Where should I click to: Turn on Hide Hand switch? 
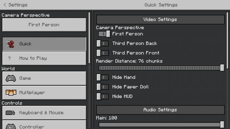point(103,77)
